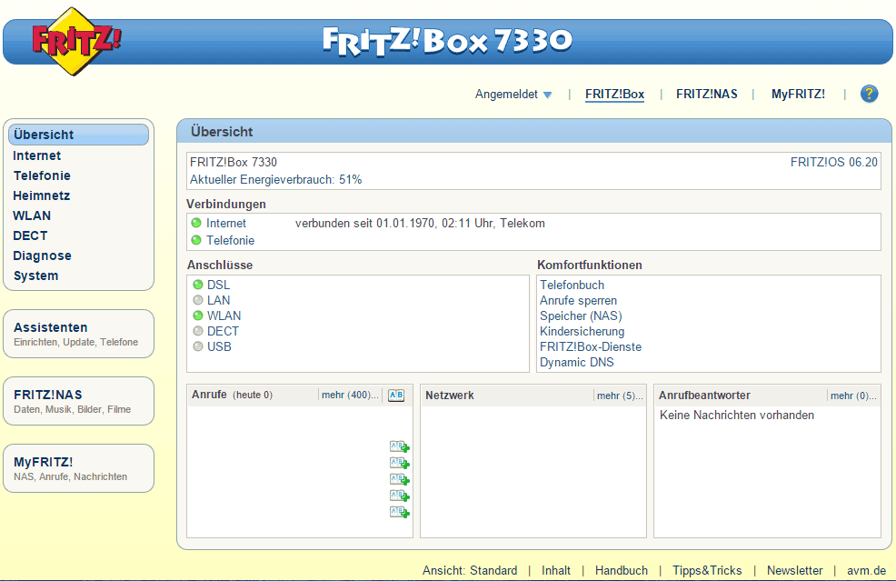
Task: Click the FRITZ! logo in the header
Action: pyautogui.click(x=76, y=41)
